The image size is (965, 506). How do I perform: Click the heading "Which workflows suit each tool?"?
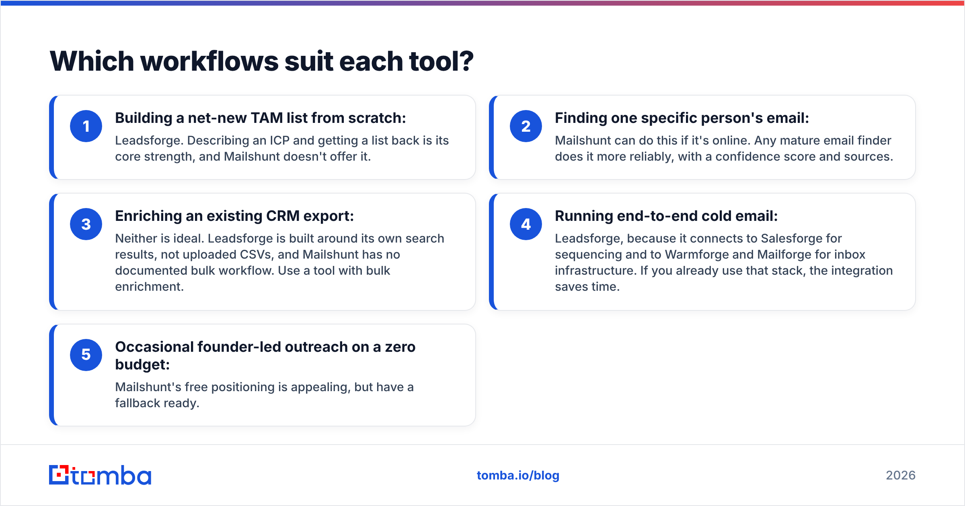click(262, 61)
